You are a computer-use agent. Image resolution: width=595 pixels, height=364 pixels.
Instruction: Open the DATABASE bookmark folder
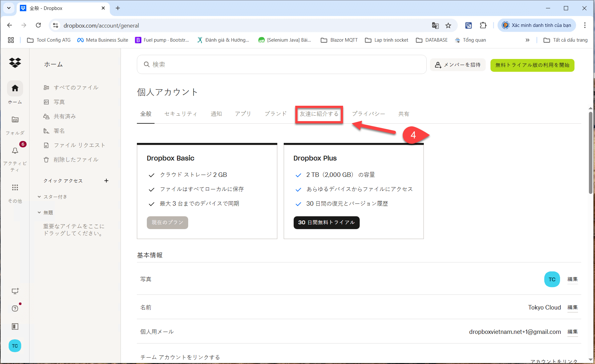[432, 40]
